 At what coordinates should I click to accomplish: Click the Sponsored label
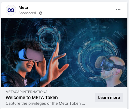[27, 13]
